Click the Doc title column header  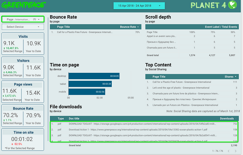coord(74,118)
